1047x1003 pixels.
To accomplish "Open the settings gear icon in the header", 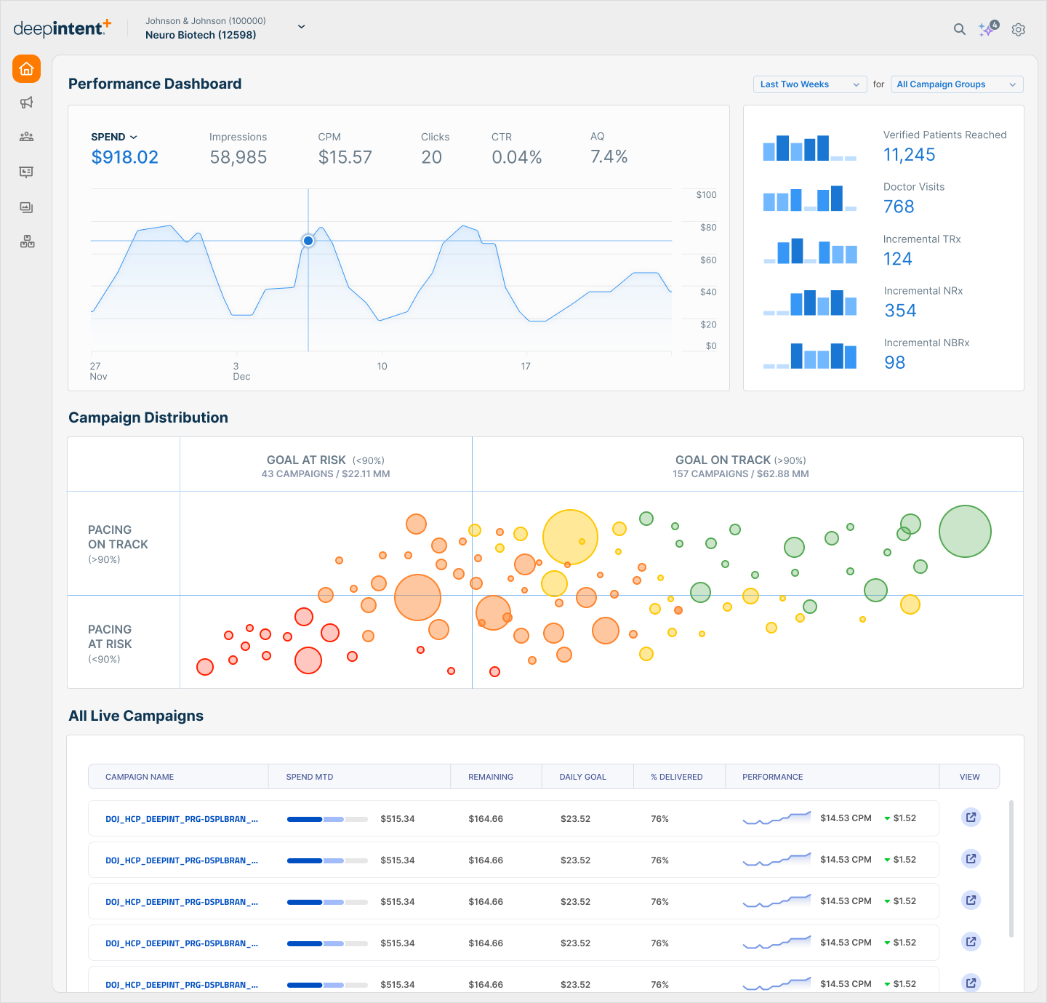I will (1019, 30).
